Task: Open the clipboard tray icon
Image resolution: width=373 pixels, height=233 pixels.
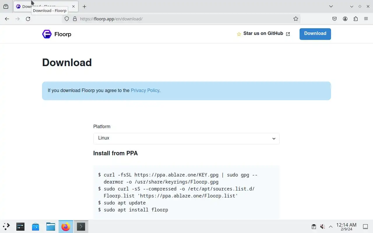Action: click(314, 227)
